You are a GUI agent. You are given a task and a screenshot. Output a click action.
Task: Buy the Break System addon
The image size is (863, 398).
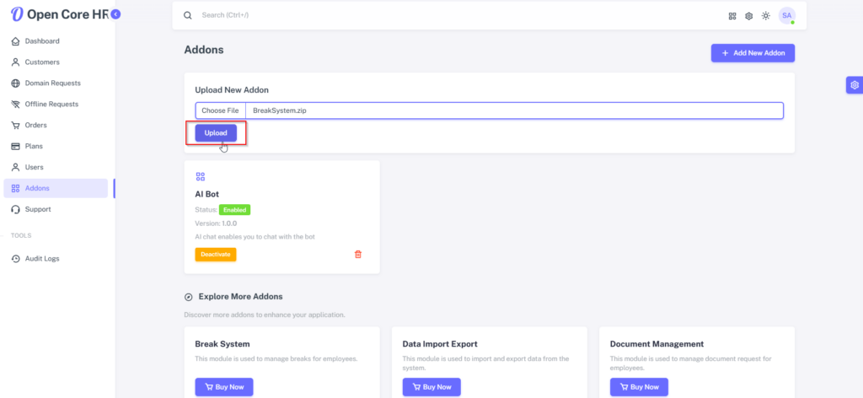[224, 387]
